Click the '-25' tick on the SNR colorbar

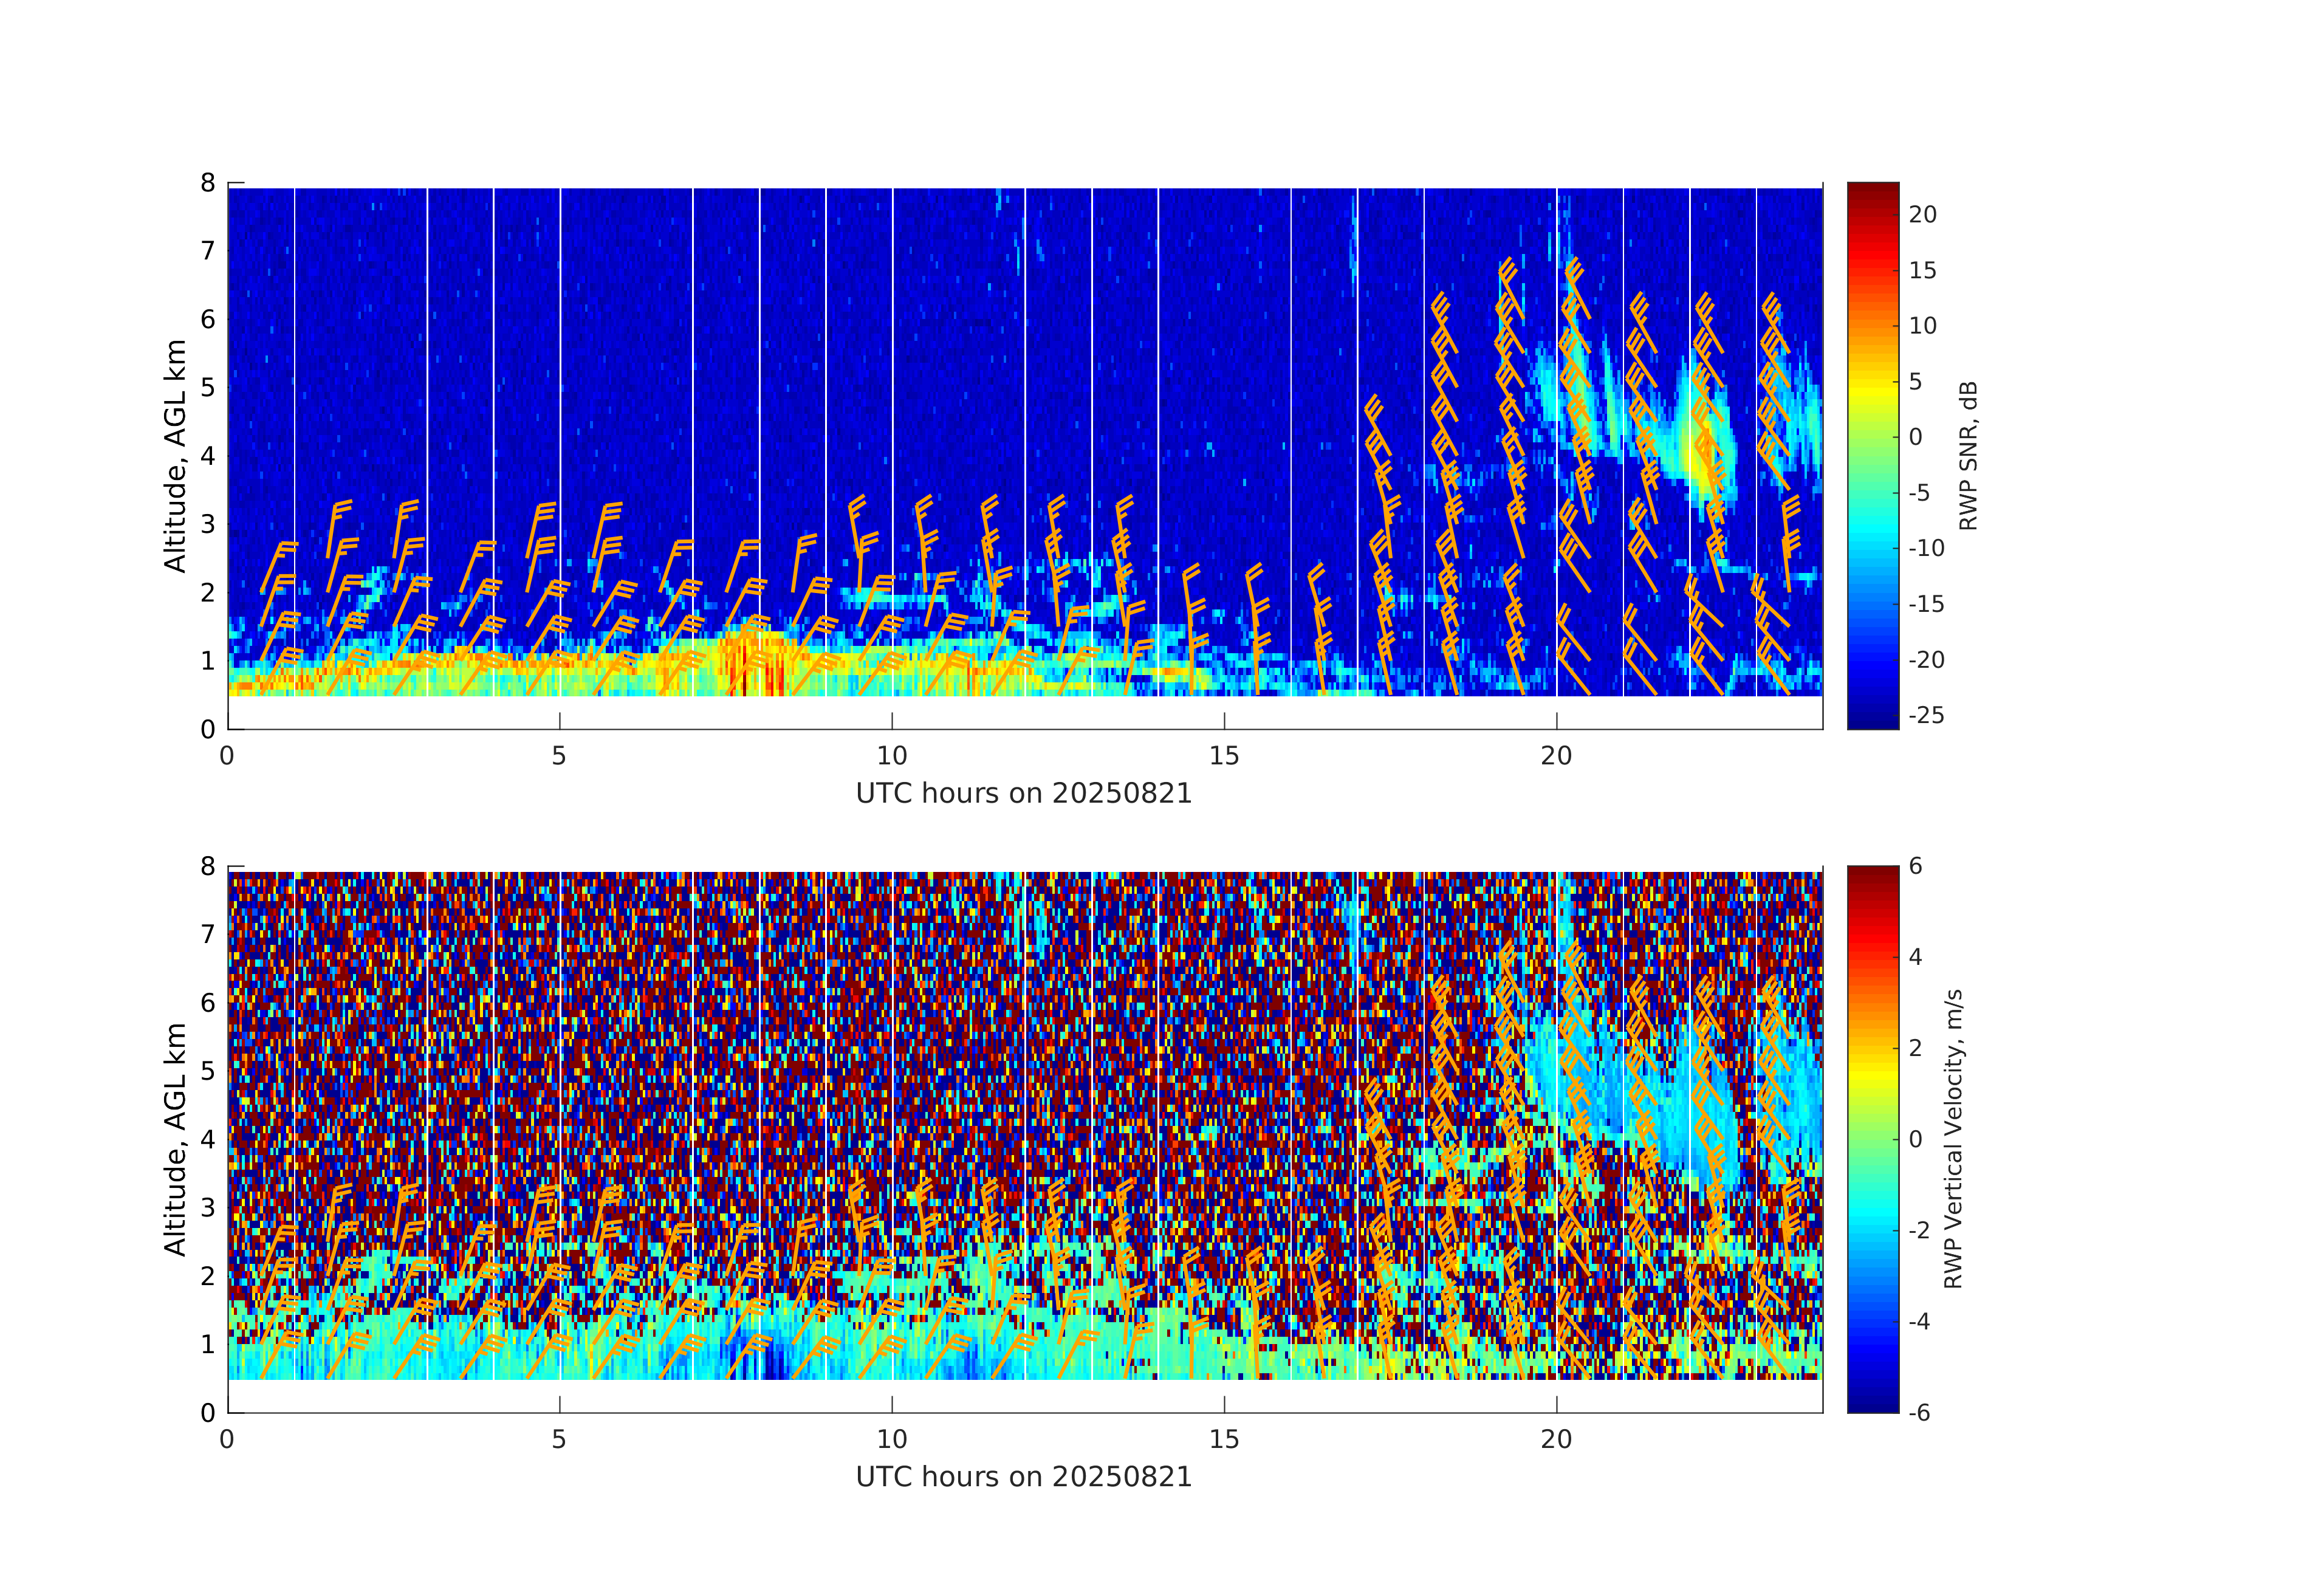coord(1926,715)
